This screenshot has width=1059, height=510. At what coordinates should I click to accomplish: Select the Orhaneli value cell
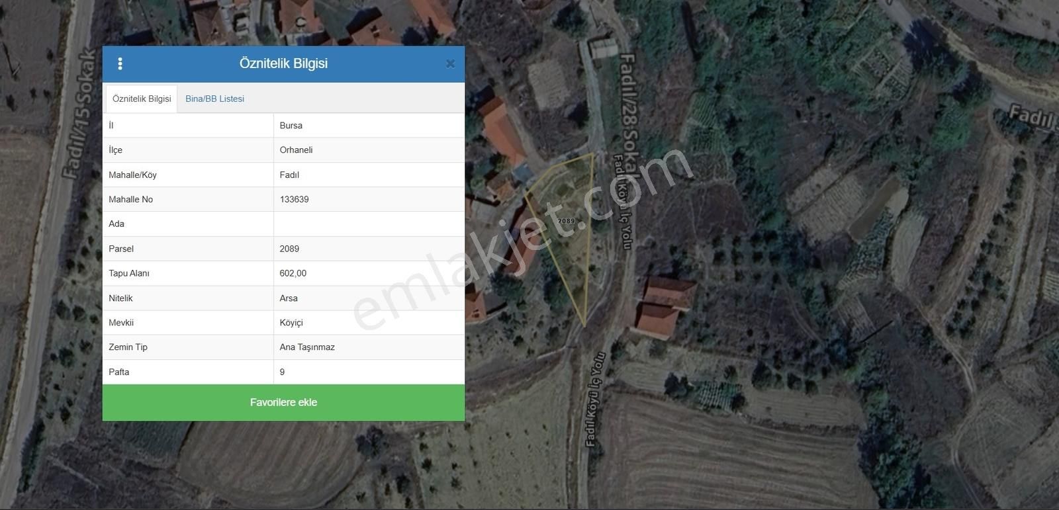click(x=369, y=150)
